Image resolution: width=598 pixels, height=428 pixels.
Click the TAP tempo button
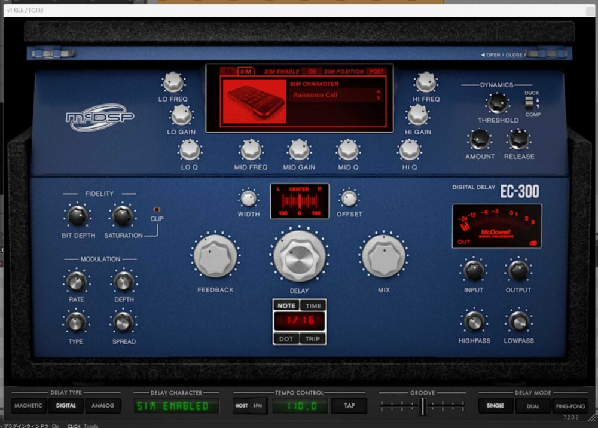[349, 406]
